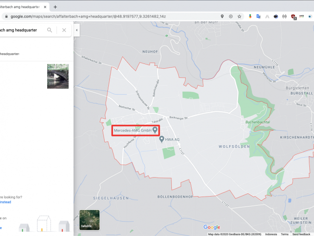Clear the Maps search with the X icon
Screen dimensions: 314x236
64,30
